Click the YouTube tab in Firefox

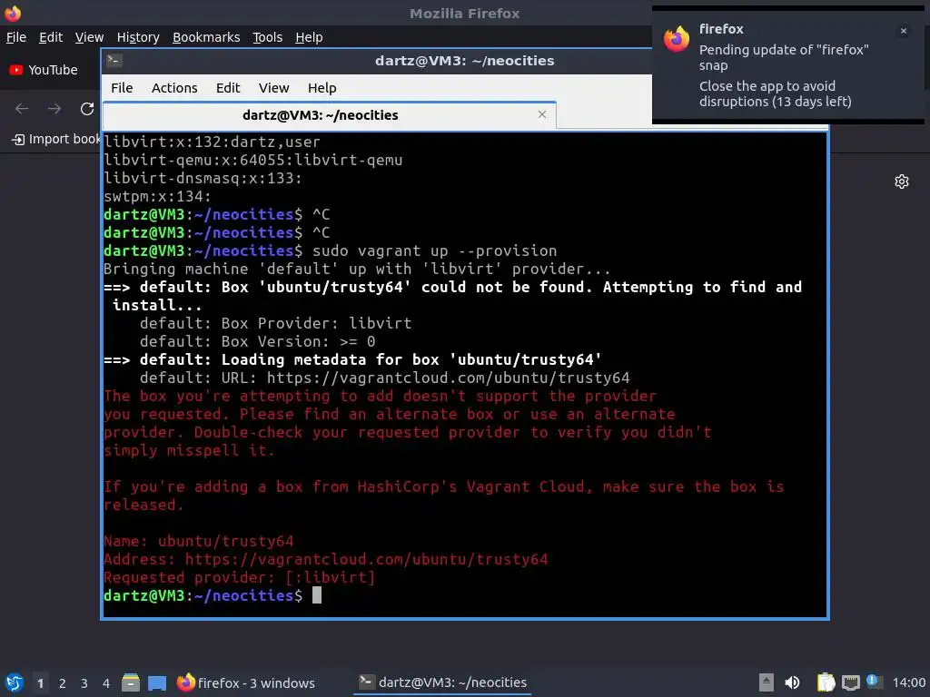[44, 70]
